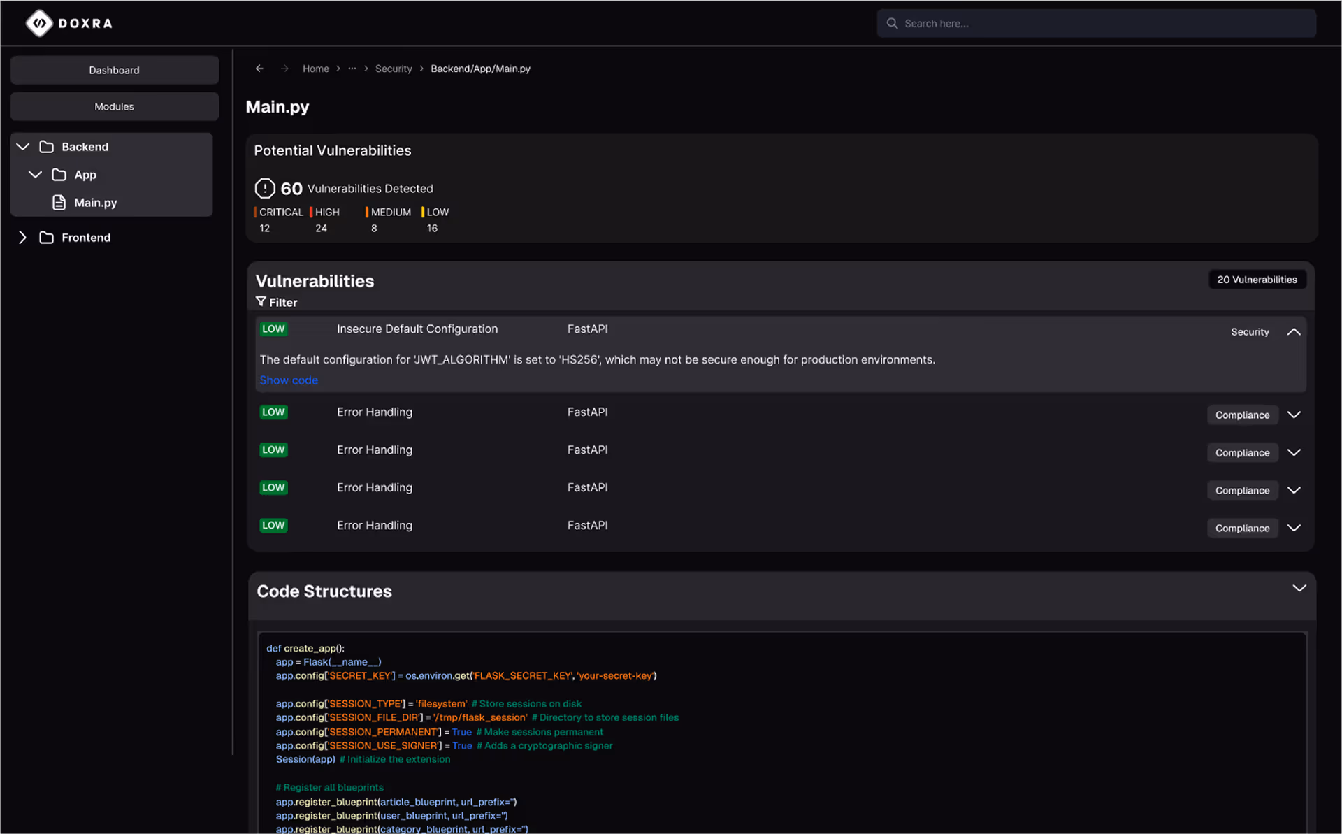
Task: Click the def create_app() code line
Action: (x=305, y=648)
